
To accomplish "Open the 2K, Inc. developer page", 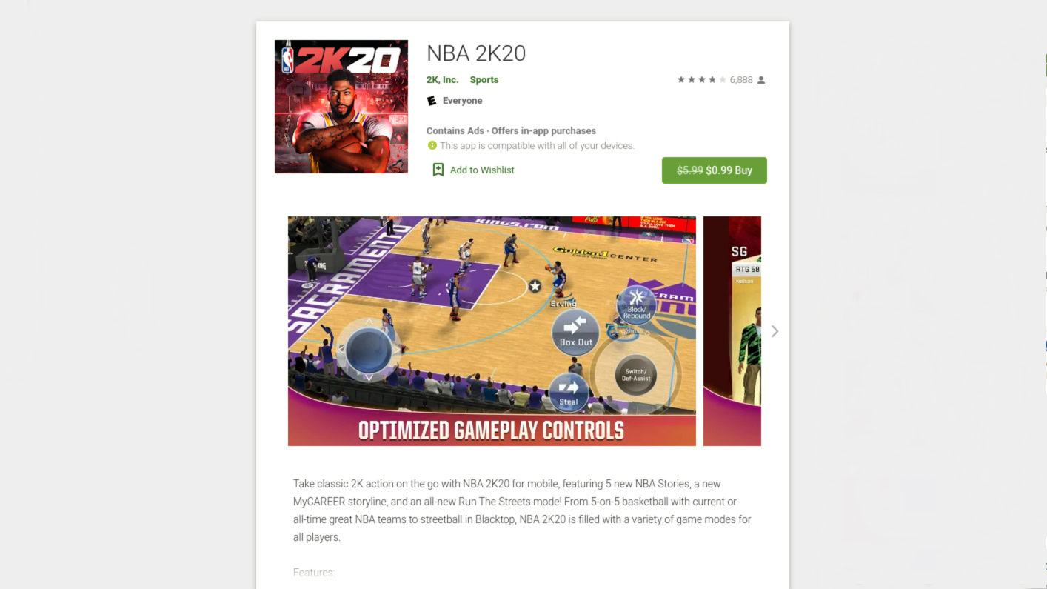I will pyautogui.click(x=442, y=80).
